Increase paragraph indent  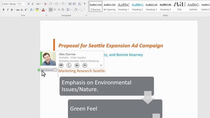[x=74, y=4]
